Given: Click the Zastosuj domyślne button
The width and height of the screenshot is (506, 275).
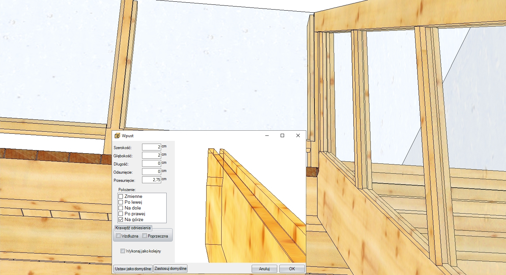Looking at the screenshot, I should [170, 269].
